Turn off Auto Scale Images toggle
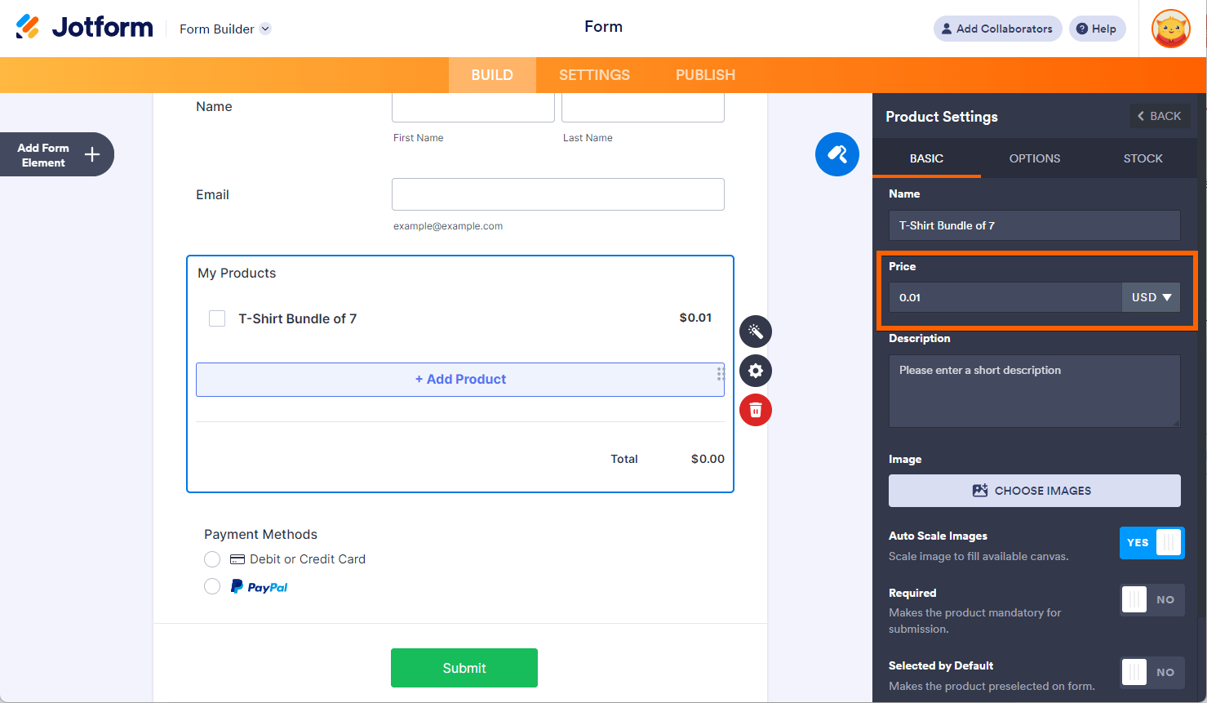The height and width of the screenshot is (703, 1207). click(x=1152, y=543)
